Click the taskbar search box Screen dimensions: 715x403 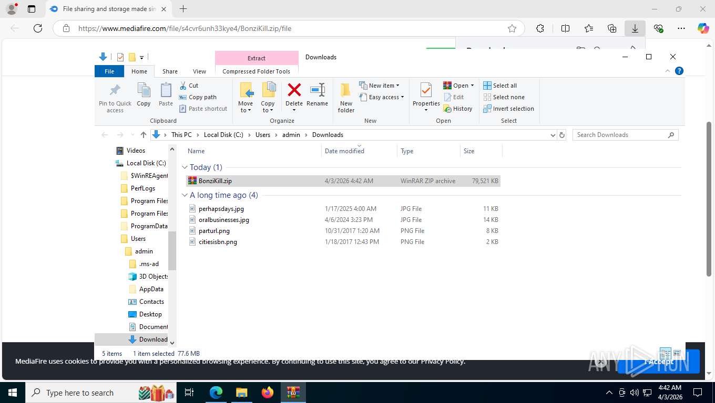(102, 393)
